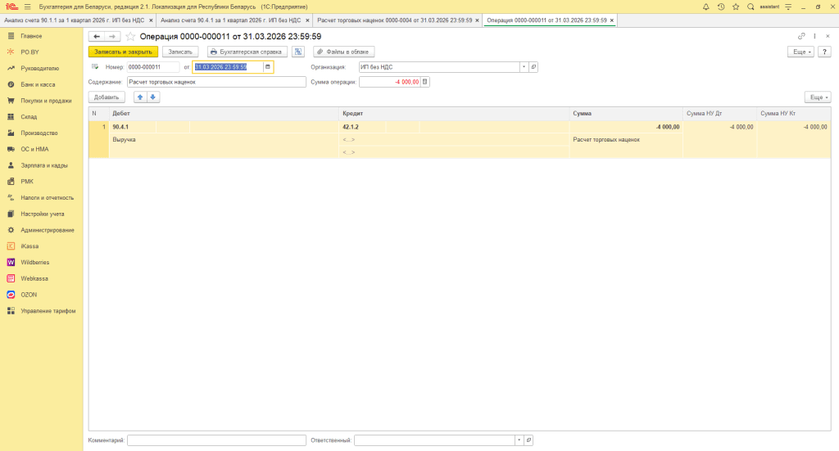839x451 pixels.
Task: Move row down with blue arrow
Action: [x=153, y=97]
